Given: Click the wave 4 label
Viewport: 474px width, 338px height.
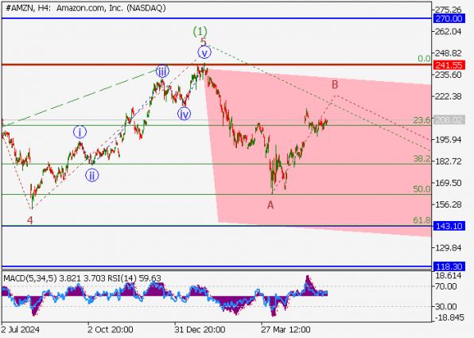Looking at the screenshot, I should click(x=29, y=220).
